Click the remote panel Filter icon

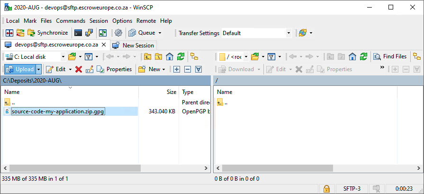coord(271,57)
